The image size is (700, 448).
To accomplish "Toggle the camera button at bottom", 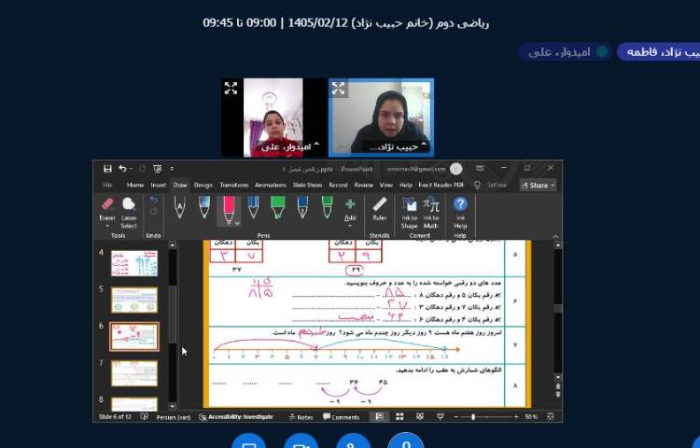I will coord(301,442).
